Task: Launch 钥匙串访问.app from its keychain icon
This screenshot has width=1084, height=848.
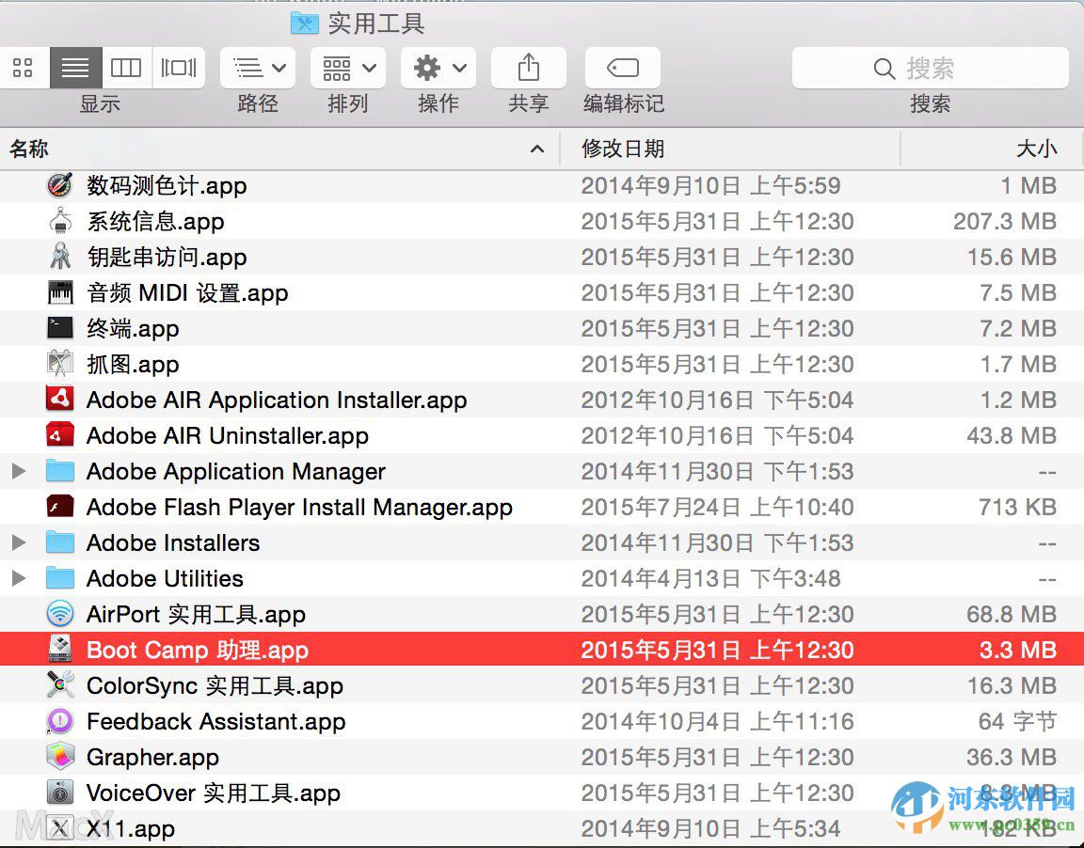Action: [x=62, y=257]
